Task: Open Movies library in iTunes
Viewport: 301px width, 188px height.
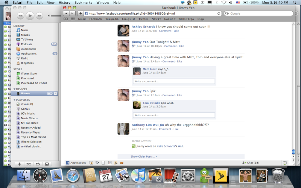Action: coord(25,35)
